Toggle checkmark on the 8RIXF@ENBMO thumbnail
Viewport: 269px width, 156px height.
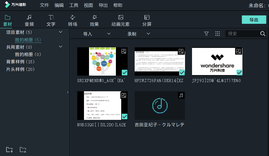coord(125,73)
